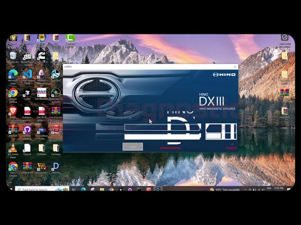Viewport: 301px width, 225px height.
Task: Open Google Chrome from the taskbar
Action: [x=111, y=189]
